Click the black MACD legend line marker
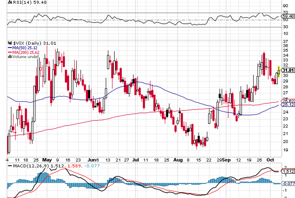Viewport: 295px width, 198px height. click(10, 165)
